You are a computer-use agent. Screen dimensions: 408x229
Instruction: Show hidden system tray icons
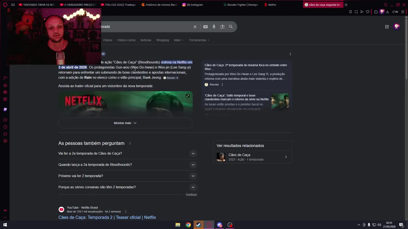pos(359,225)
